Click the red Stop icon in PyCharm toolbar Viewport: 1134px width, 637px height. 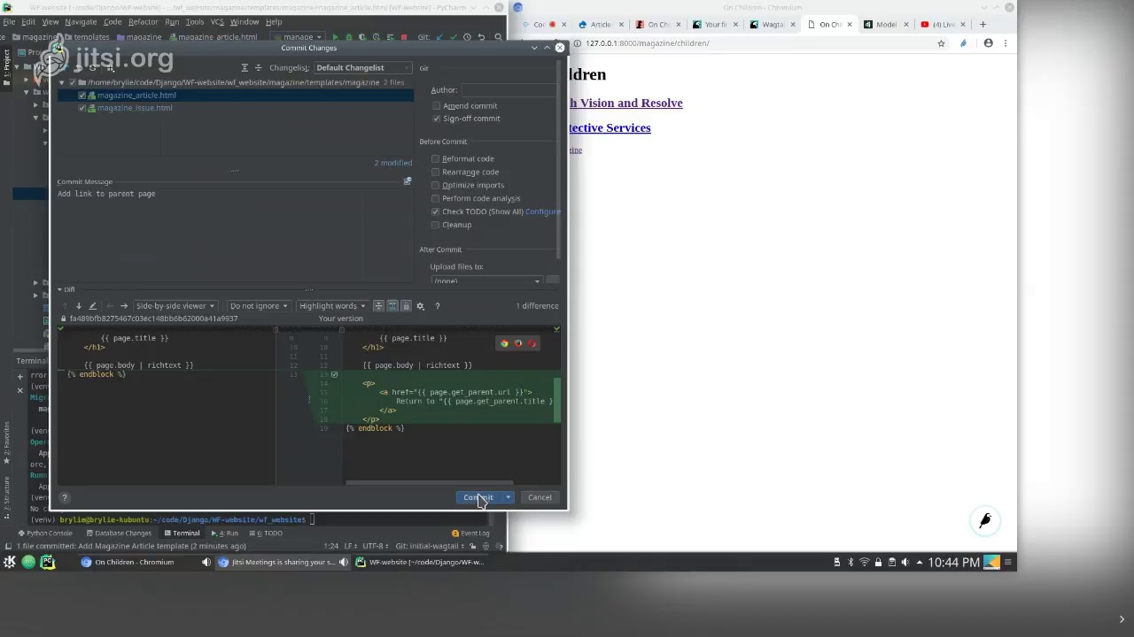pos(404,37)
